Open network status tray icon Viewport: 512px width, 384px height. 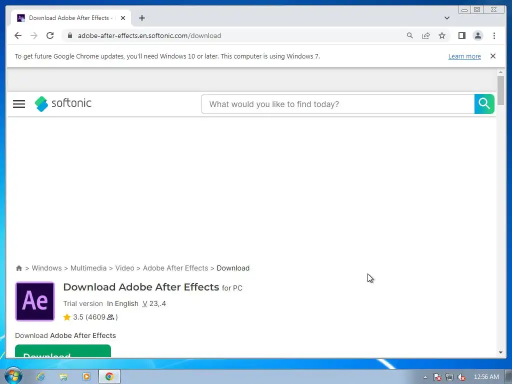tap(449, 377)
